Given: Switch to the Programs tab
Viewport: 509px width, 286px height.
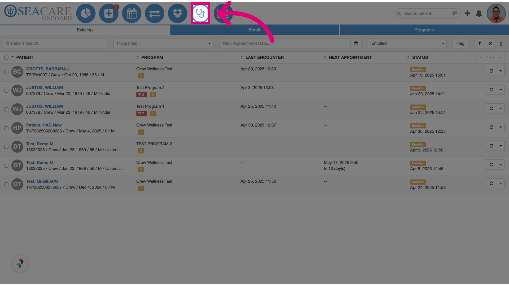Looking at the screenshot, I should [424, 30].
